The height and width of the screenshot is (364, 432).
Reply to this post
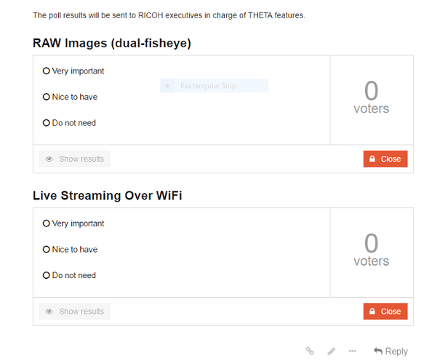pyautogui.click(x=391, y=351)
